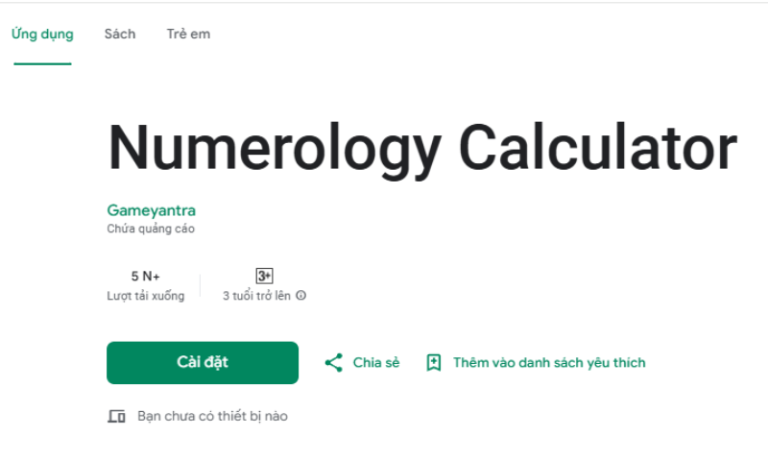Choose Thêm vào danh sách yêu thích
The width and height of the screenshot is (768, 460).
pyautogui.click(x=549, y=363)
